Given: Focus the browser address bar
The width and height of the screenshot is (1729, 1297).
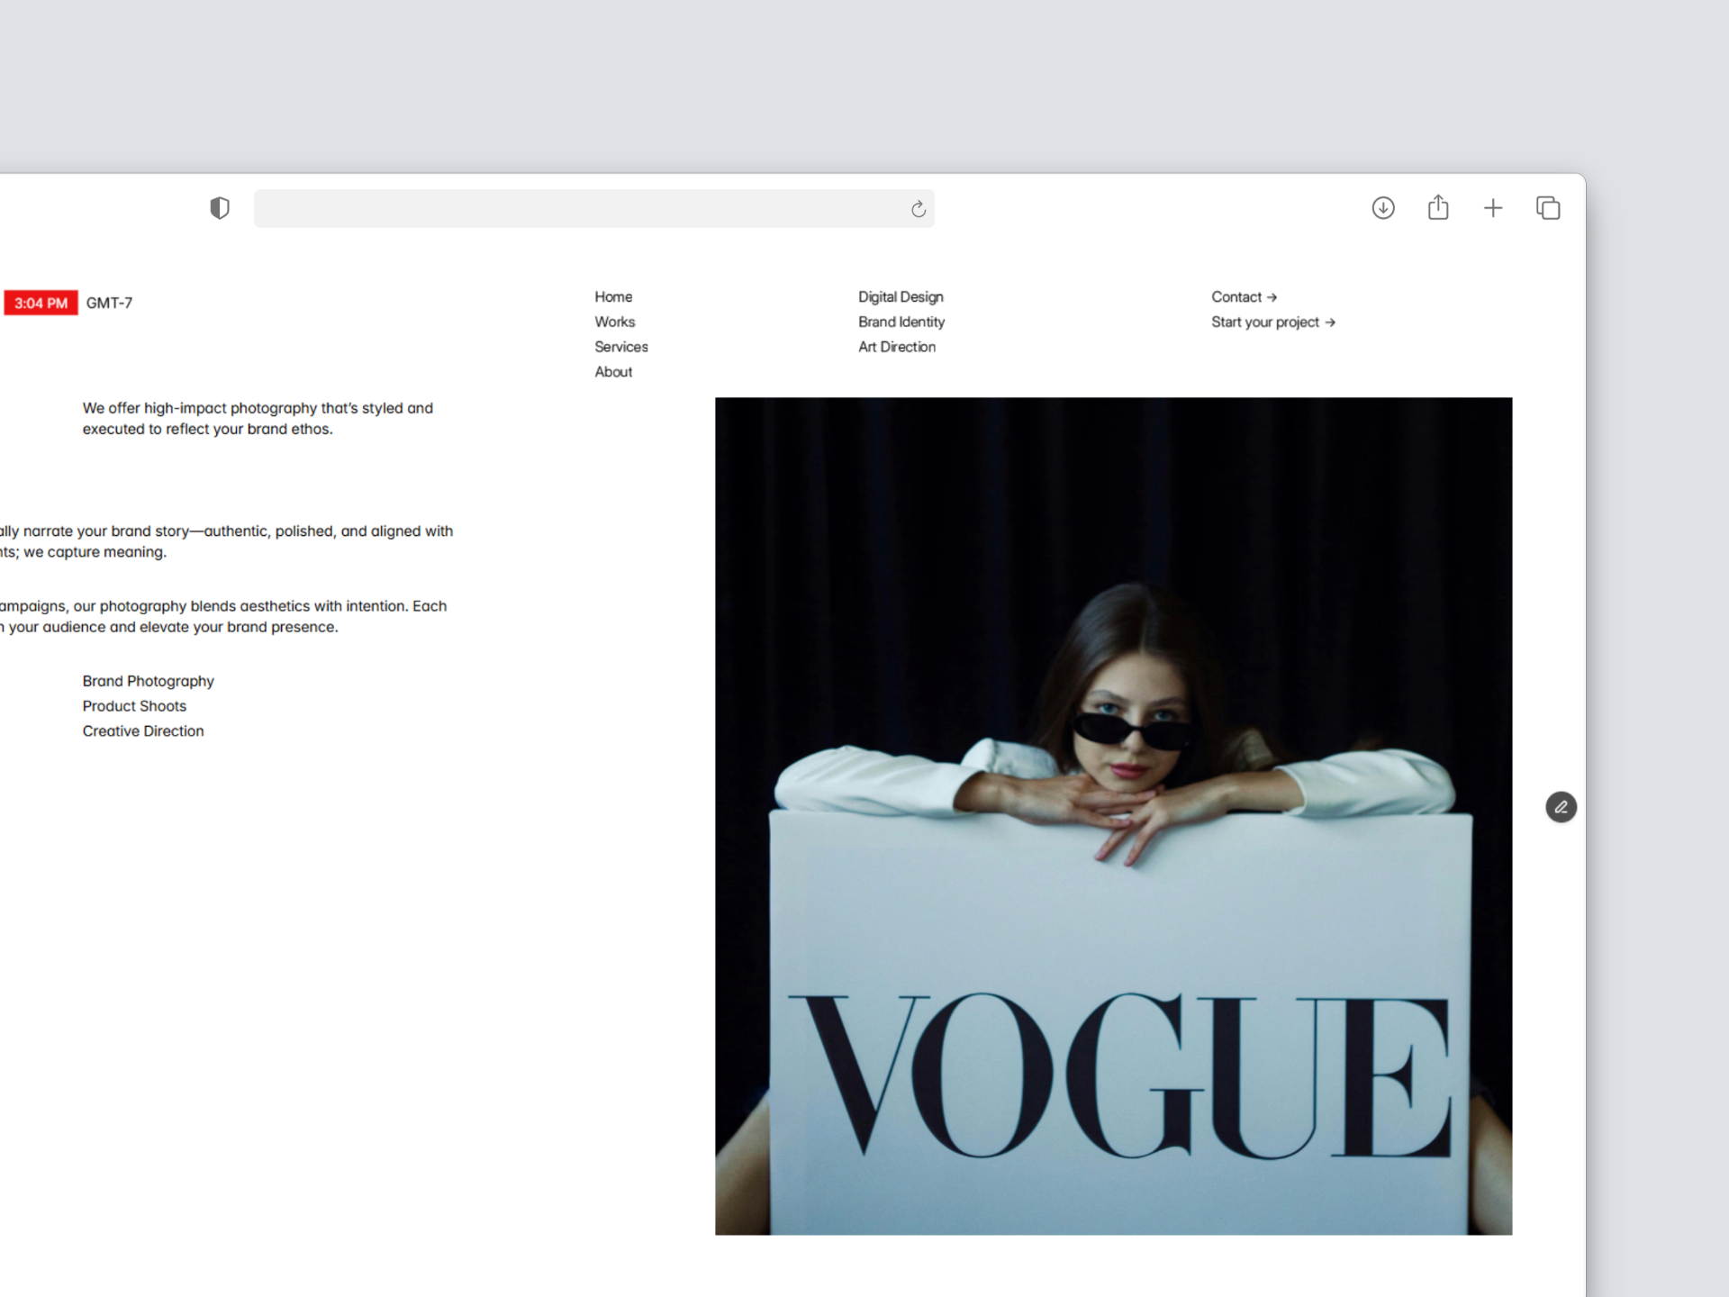Looking at the screenshot, I should [x=594, y=208].
